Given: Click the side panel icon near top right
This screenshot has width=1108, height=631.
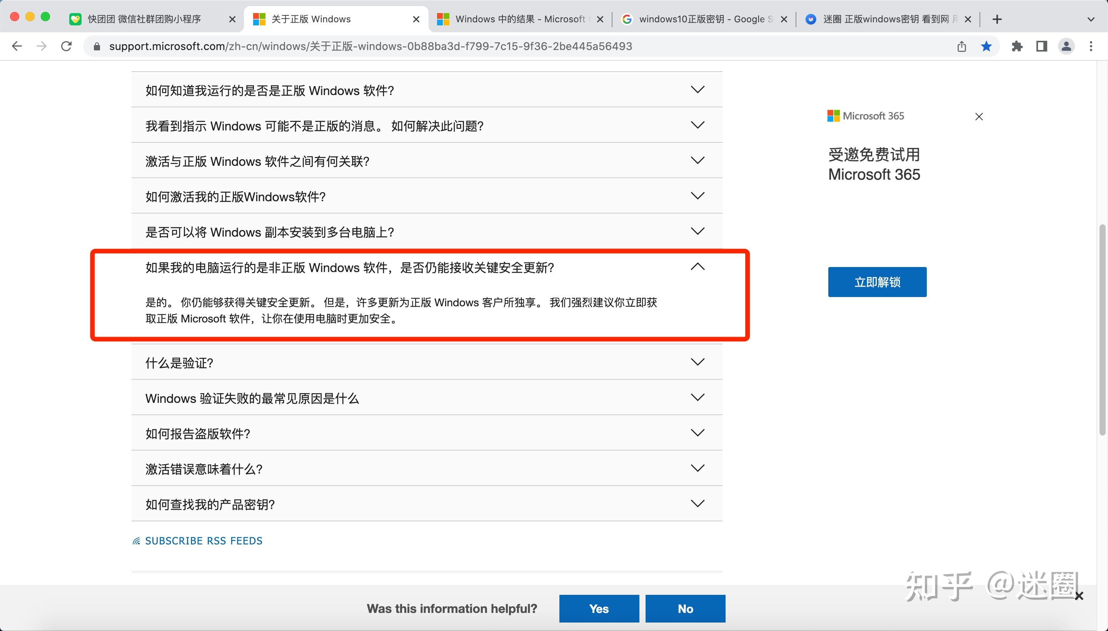Looking at the screenshot, I should coord(1042,46).
